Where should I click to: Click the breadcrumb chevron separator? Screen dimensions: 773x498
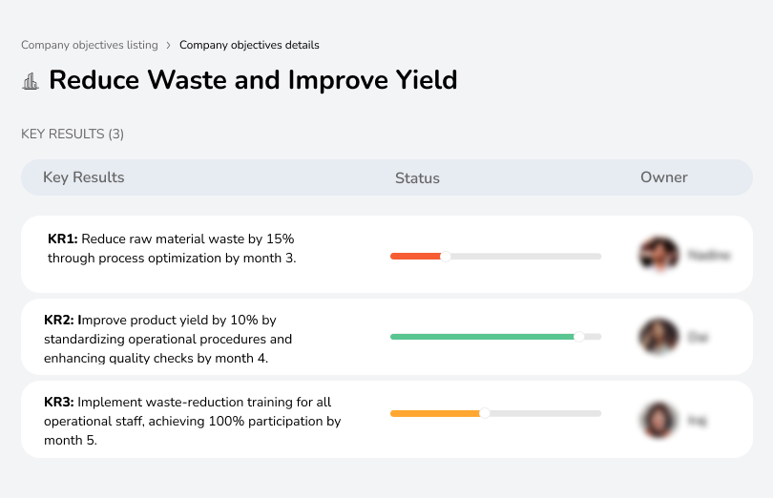(169, 46)
